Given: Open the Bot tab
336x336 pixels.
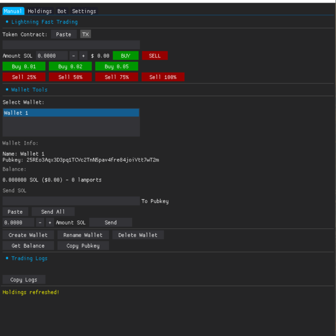Looking at the screenshot, I should tap(62, 11).
